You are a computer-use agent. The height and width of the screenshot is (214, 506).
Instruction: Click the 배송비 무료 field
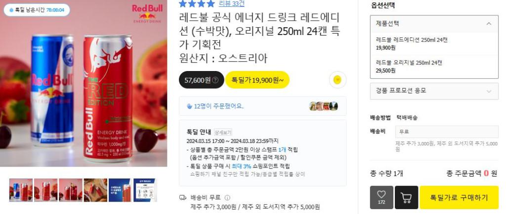click(447, 132)
